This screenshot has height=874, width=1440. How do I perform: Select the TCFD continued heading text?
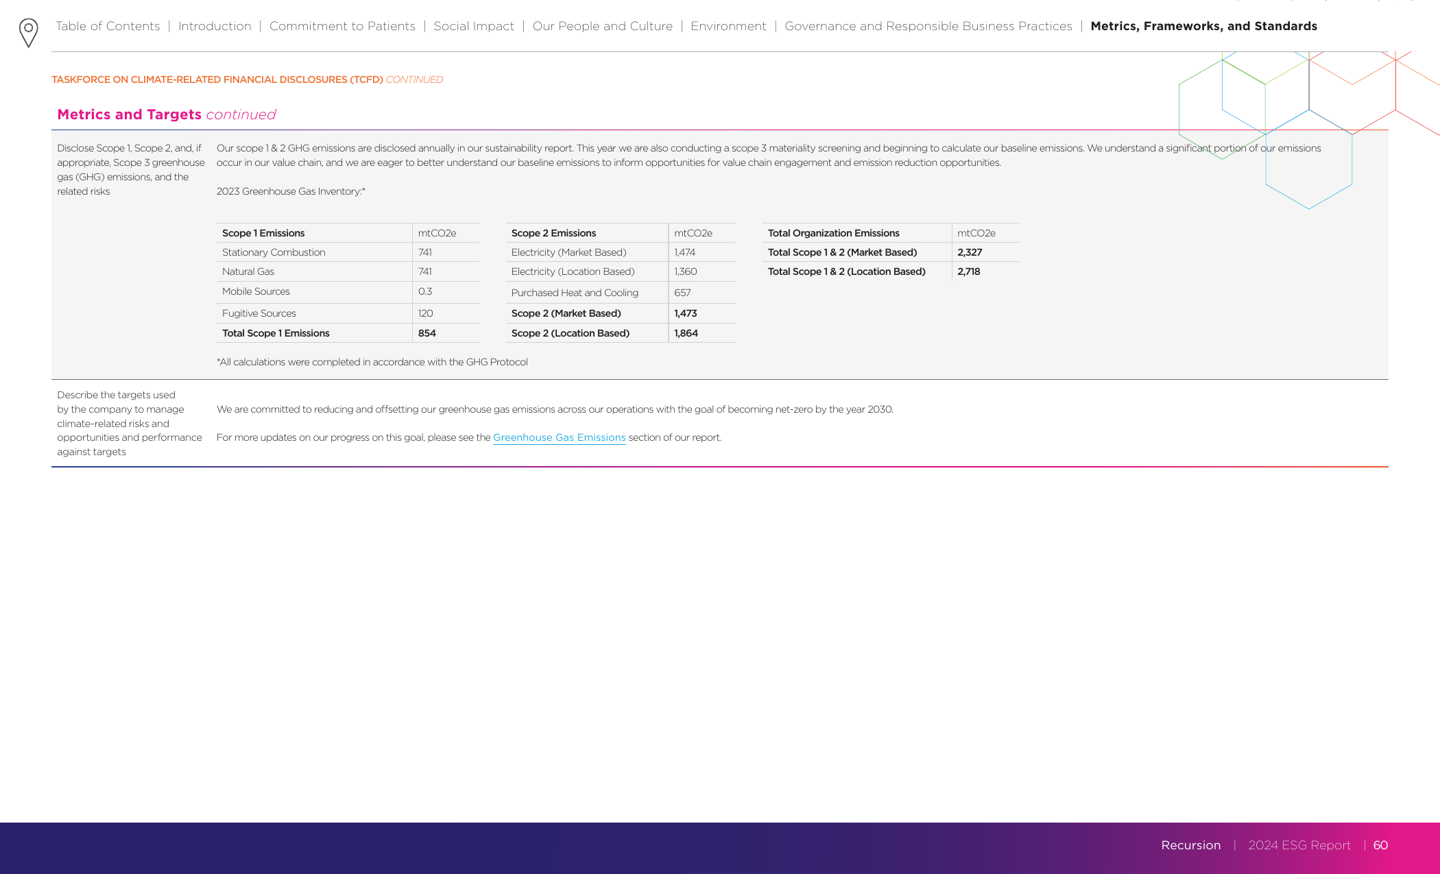click(248, 80)
